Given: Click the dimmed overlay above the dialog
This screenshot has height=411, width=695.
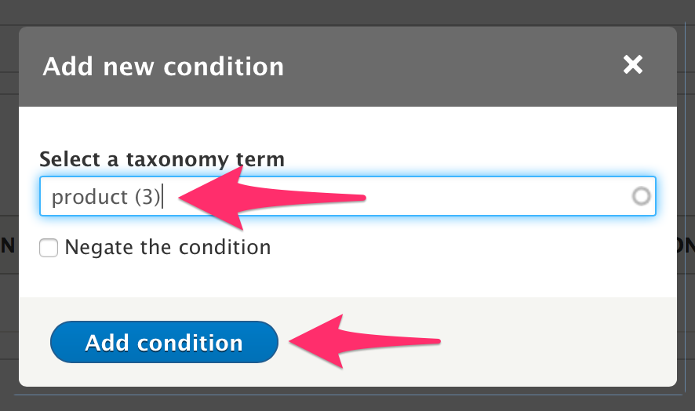Looking at the screenshot, I should [345, 12].
